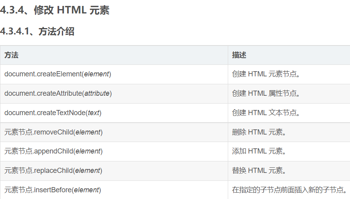Screen dimensions: 350x199
Task: Click the italic "text" parameter in createTextNode
Action: click(94, 113)
